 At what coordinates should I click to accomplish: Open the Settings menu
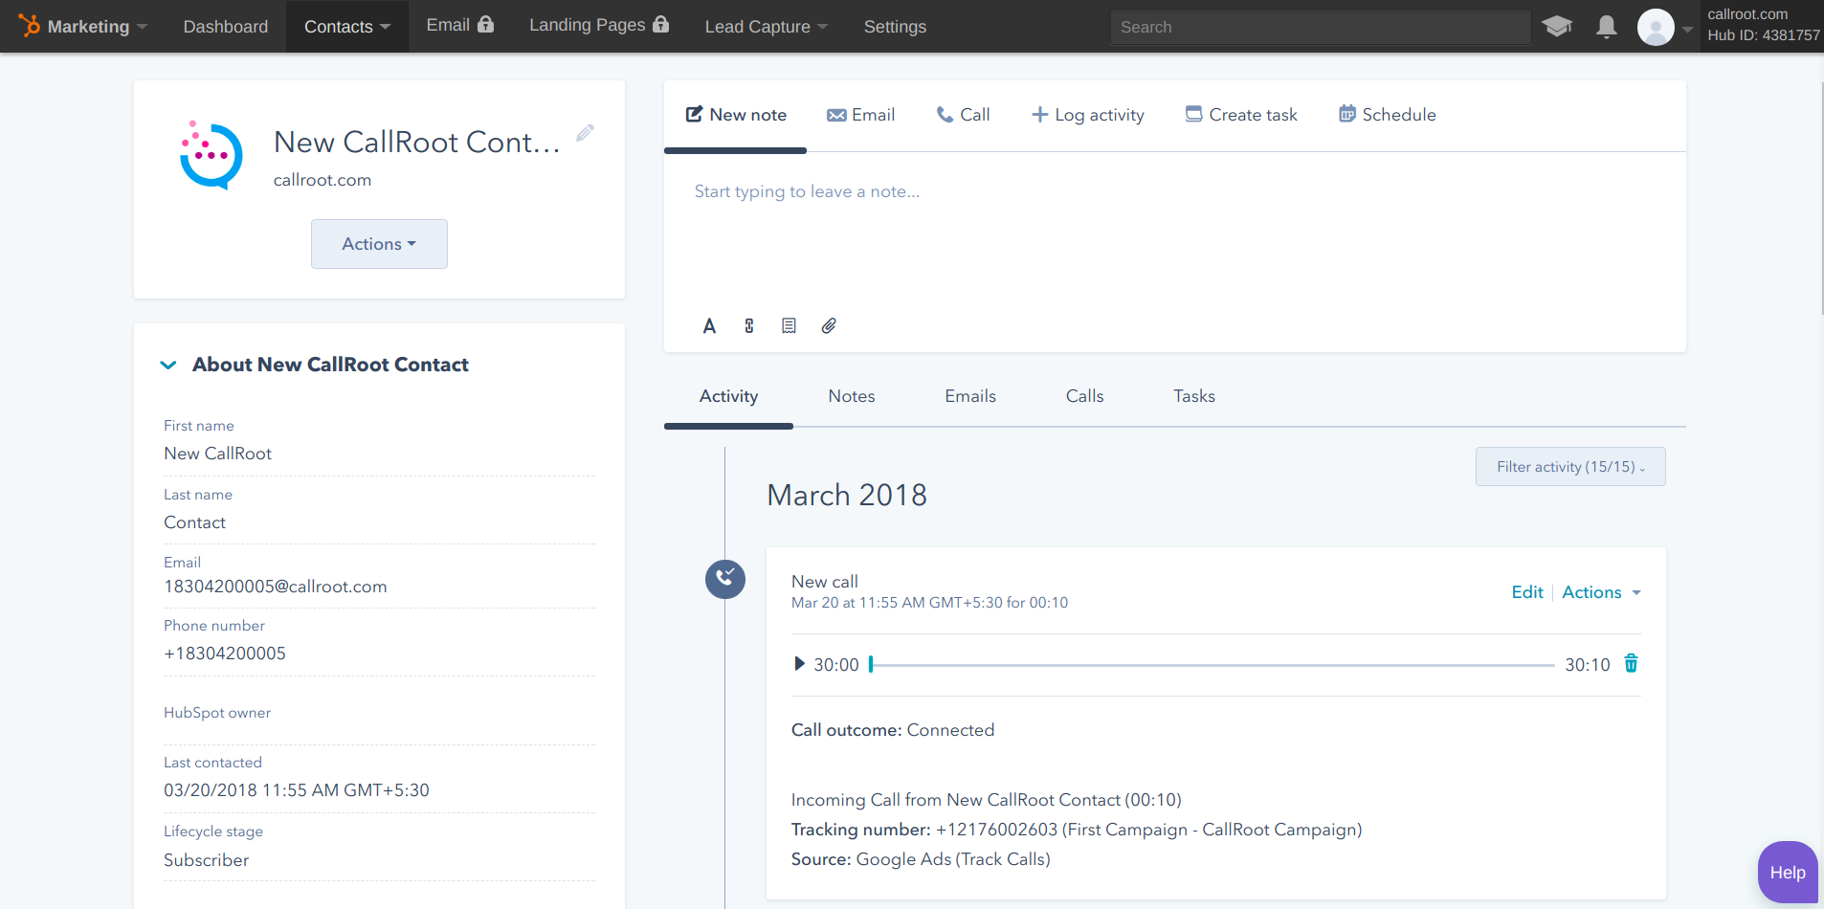click(x=895, y=27)
